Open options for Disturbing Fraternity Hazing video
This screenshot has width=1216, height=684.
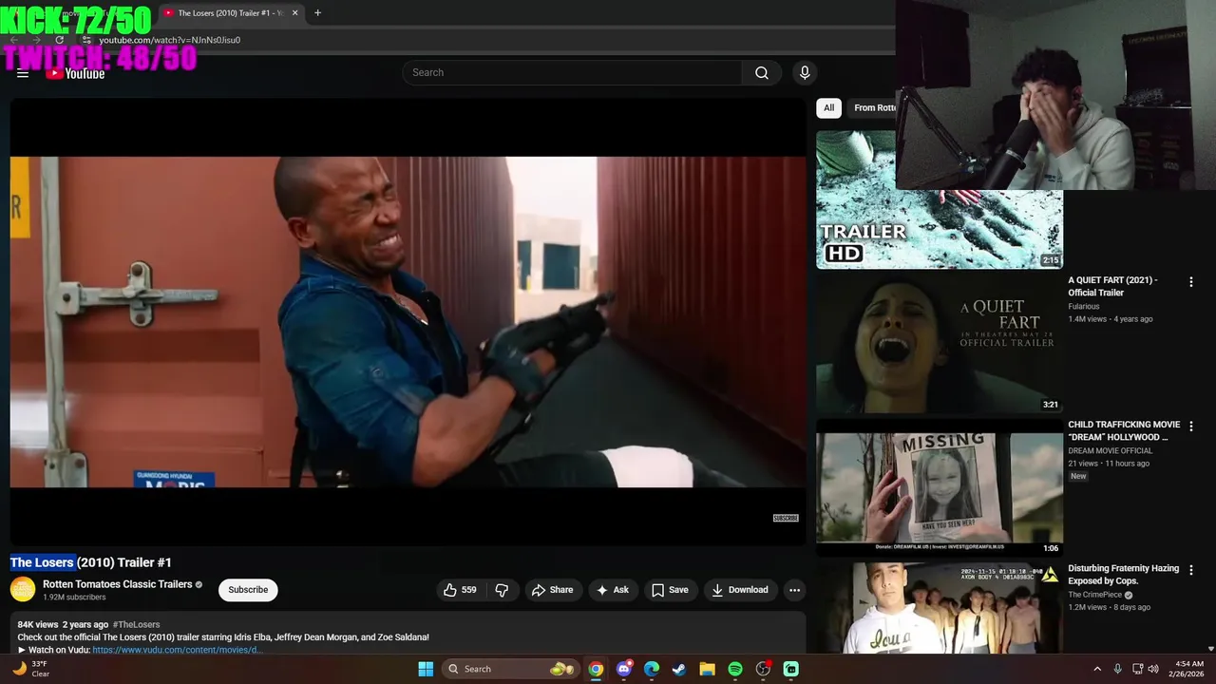tap(1191, 570)
